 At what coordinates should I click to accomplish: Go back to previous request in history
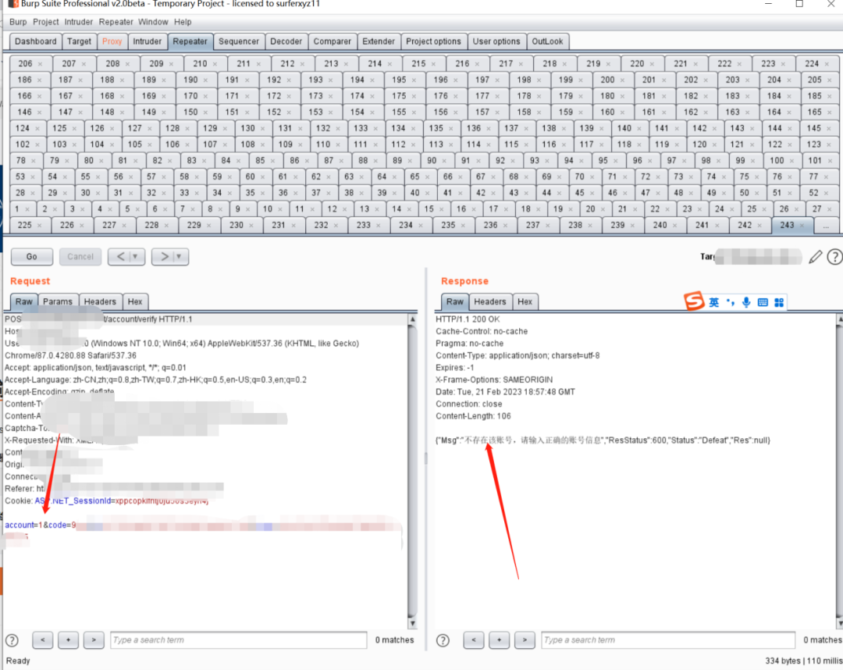pyautogui.click(x=121, y=257)
